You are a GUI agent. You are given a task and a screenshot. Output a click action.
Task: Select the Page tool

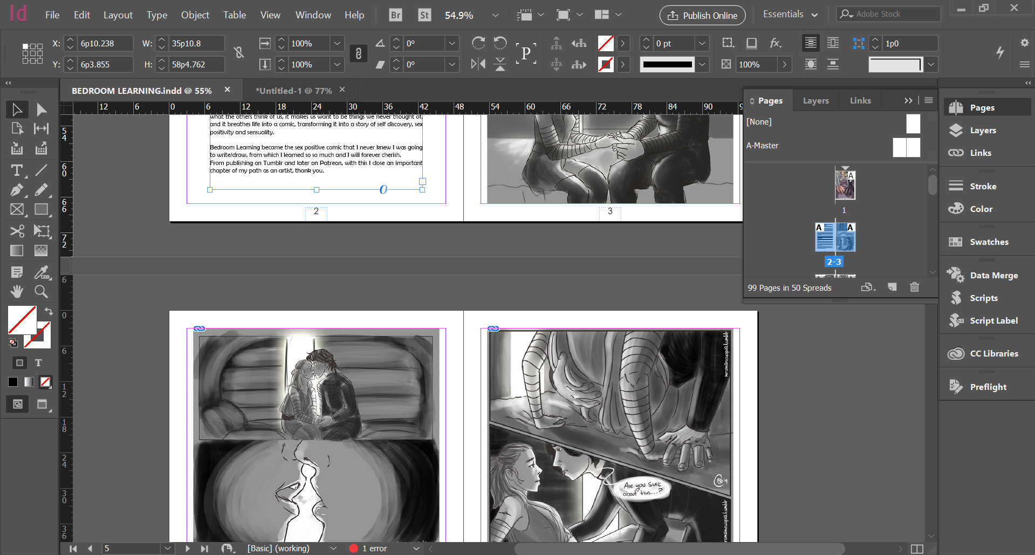(17, 128)
